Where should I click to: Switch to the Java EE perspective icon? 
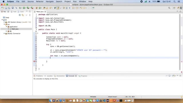coord(178,8)
